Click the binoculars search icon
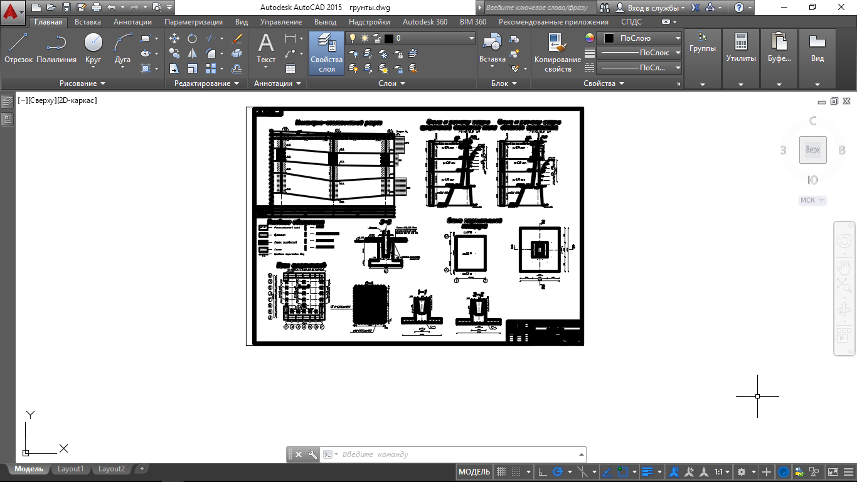857x482 pixels. coord(605,8)
